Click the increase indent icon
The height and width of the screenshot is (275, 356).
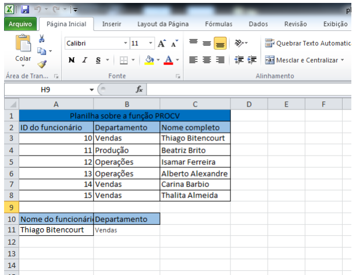coord(252,60)
